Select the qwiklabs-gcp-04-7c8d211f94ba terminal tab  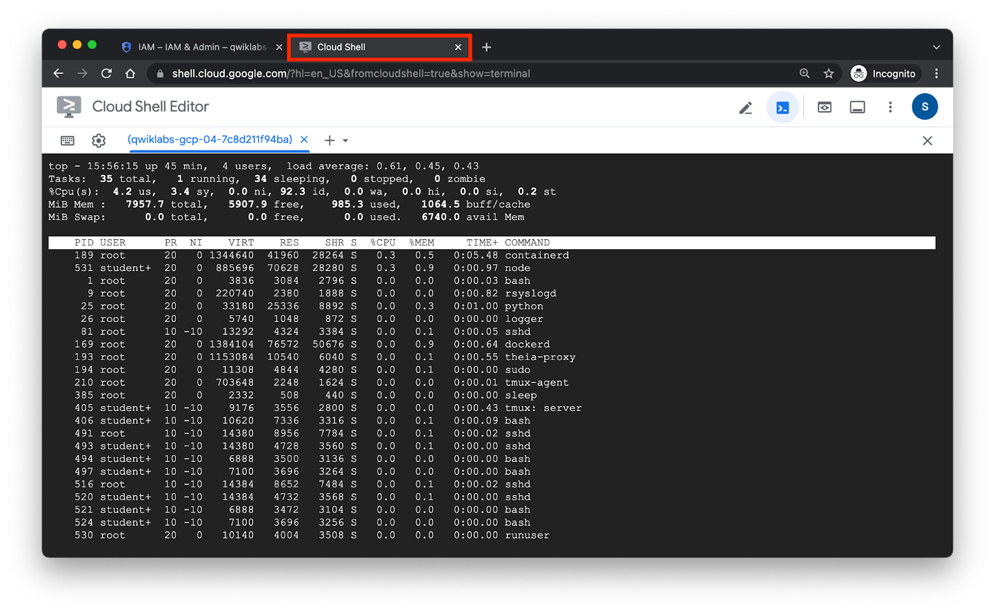[x=210, y=139]
